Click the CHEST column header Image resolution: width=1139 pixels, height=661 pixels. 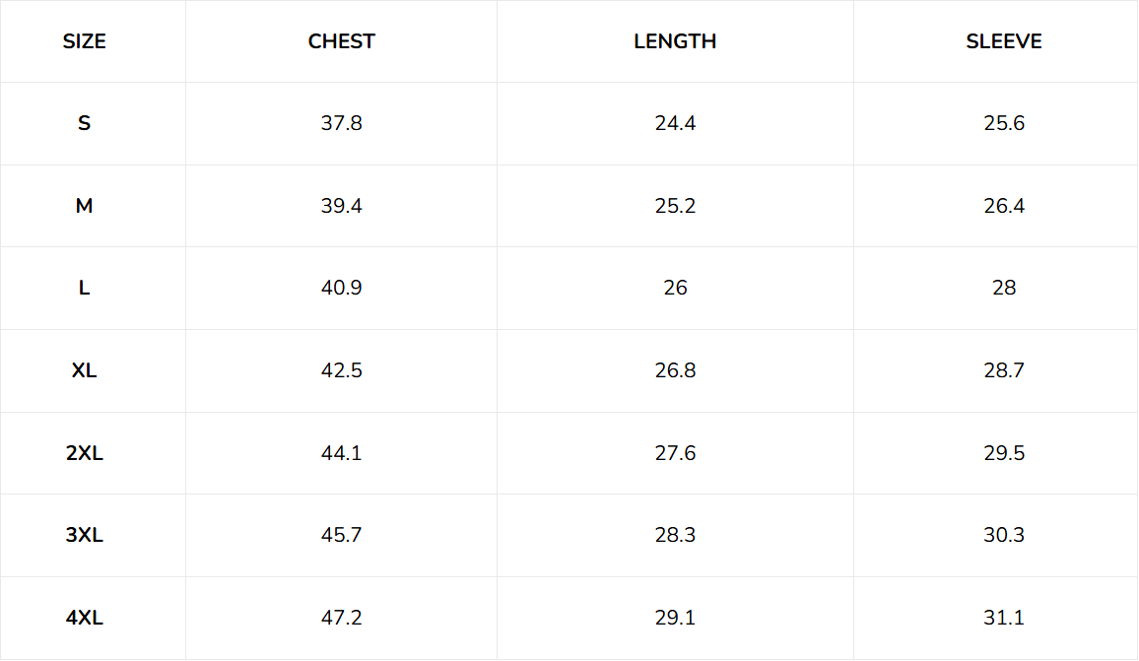tap(342, 41)
